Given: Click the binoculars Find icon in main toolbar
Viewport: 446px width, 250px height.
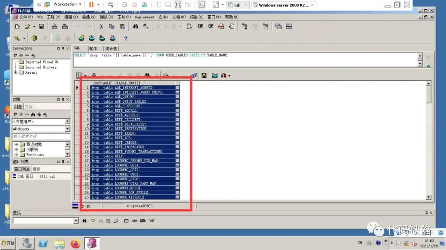Looking at the screenshot, I should [135, 26].
